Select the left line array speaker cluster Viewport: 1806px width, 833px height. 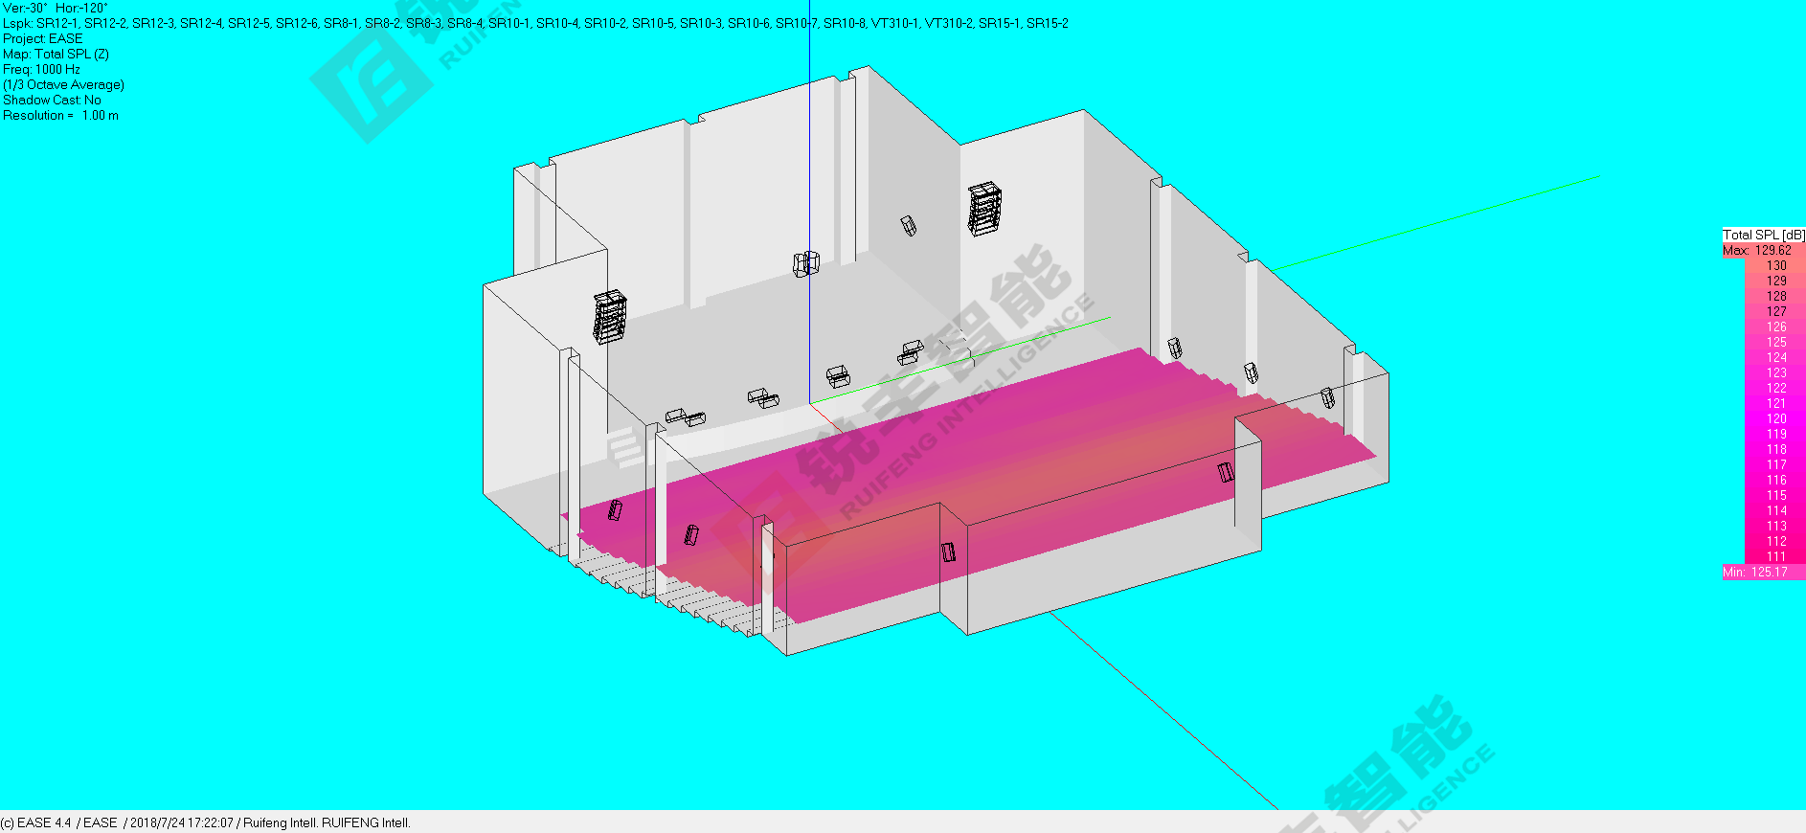coord(609,318)
